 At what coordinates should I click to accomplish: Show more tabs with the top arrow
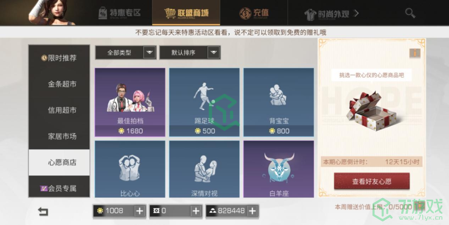(357, 13)
